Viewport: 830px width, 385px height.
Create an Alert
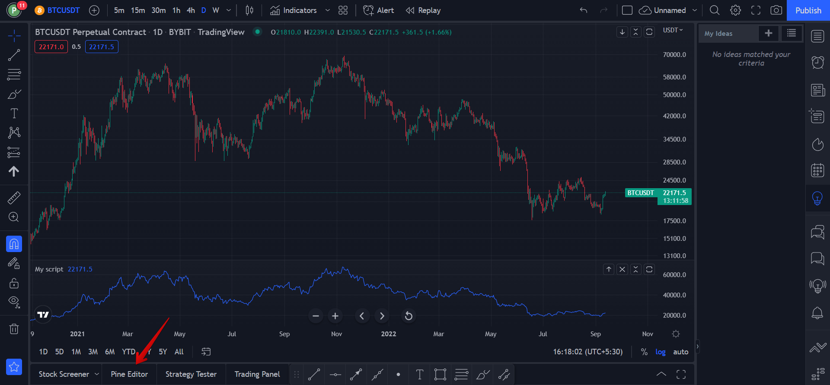tap(379, 10)
